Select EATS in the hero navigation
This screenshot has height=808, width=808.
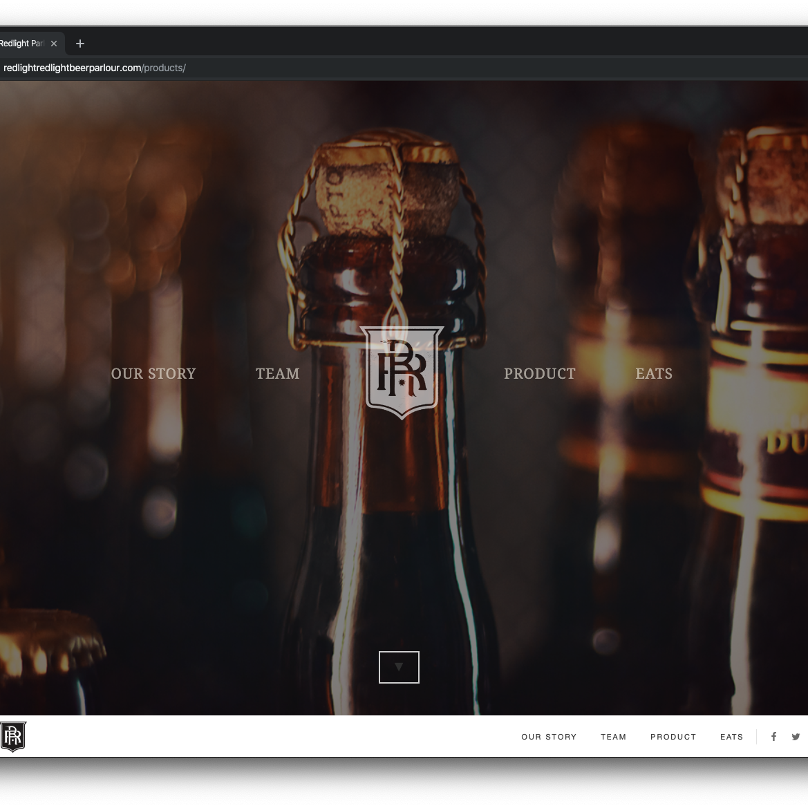click(654, 373)
